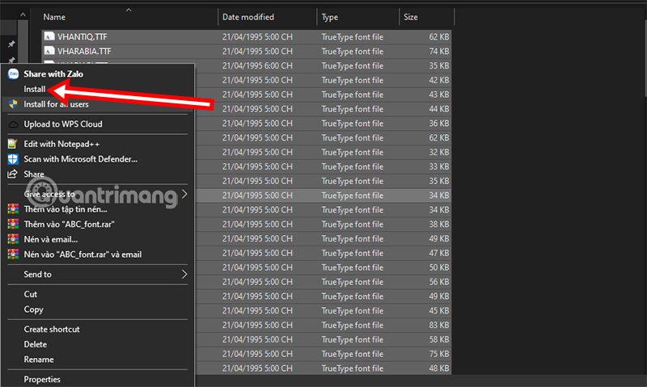This screenshot has height=387, width=647.
Task: Choose Nén vào "ABC_font.rar" và email
Action: [82, 254]
